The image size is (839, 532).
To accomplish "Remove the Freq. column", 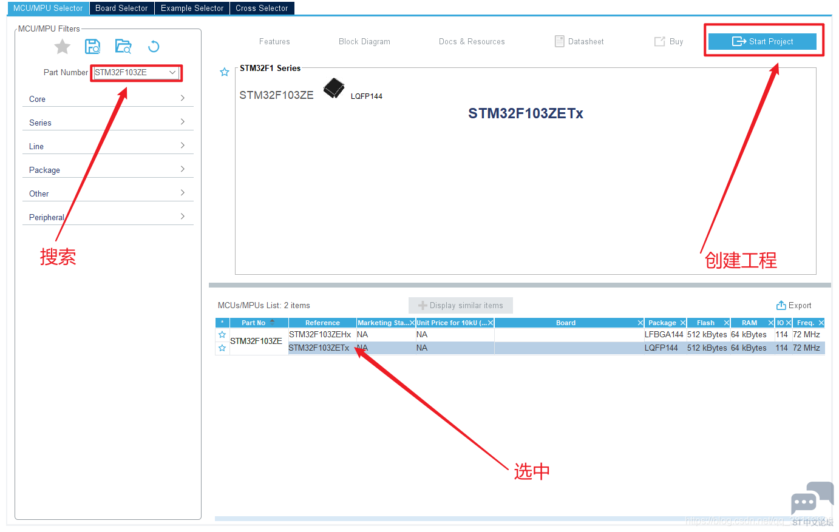I will pyautogui.click(x=821, y=323).
